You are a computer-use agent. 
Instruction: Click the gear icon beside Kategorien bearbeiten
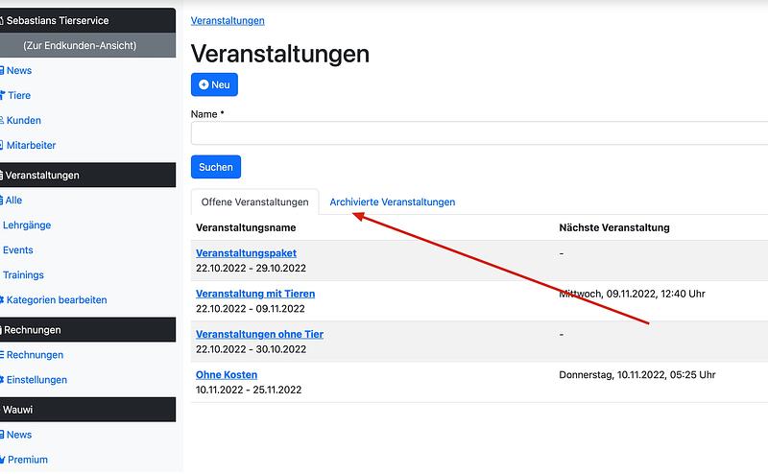pos(2,300)
